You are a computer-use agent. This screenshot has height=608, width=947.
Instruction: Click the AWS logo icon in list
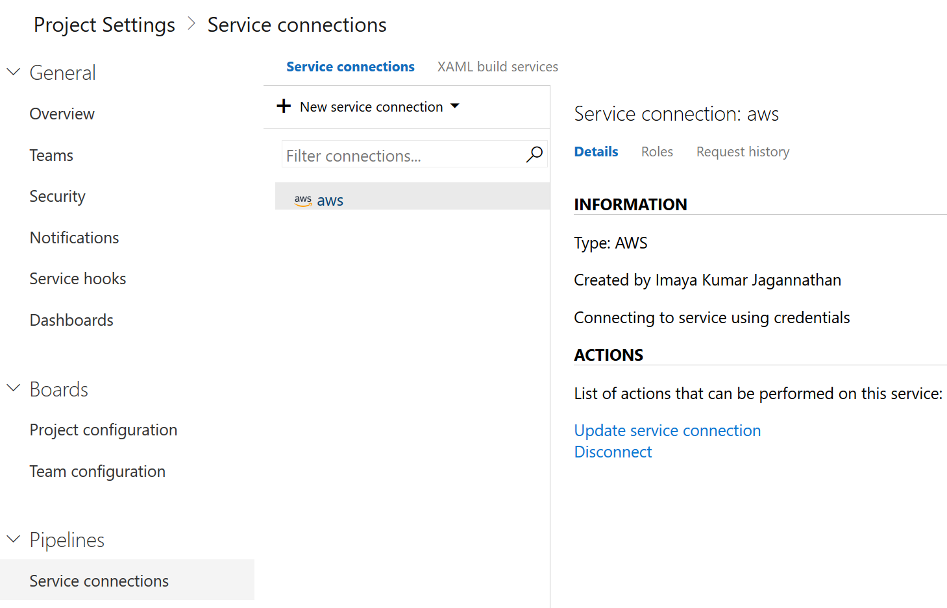pyautogui.click(x=303, y=201)
